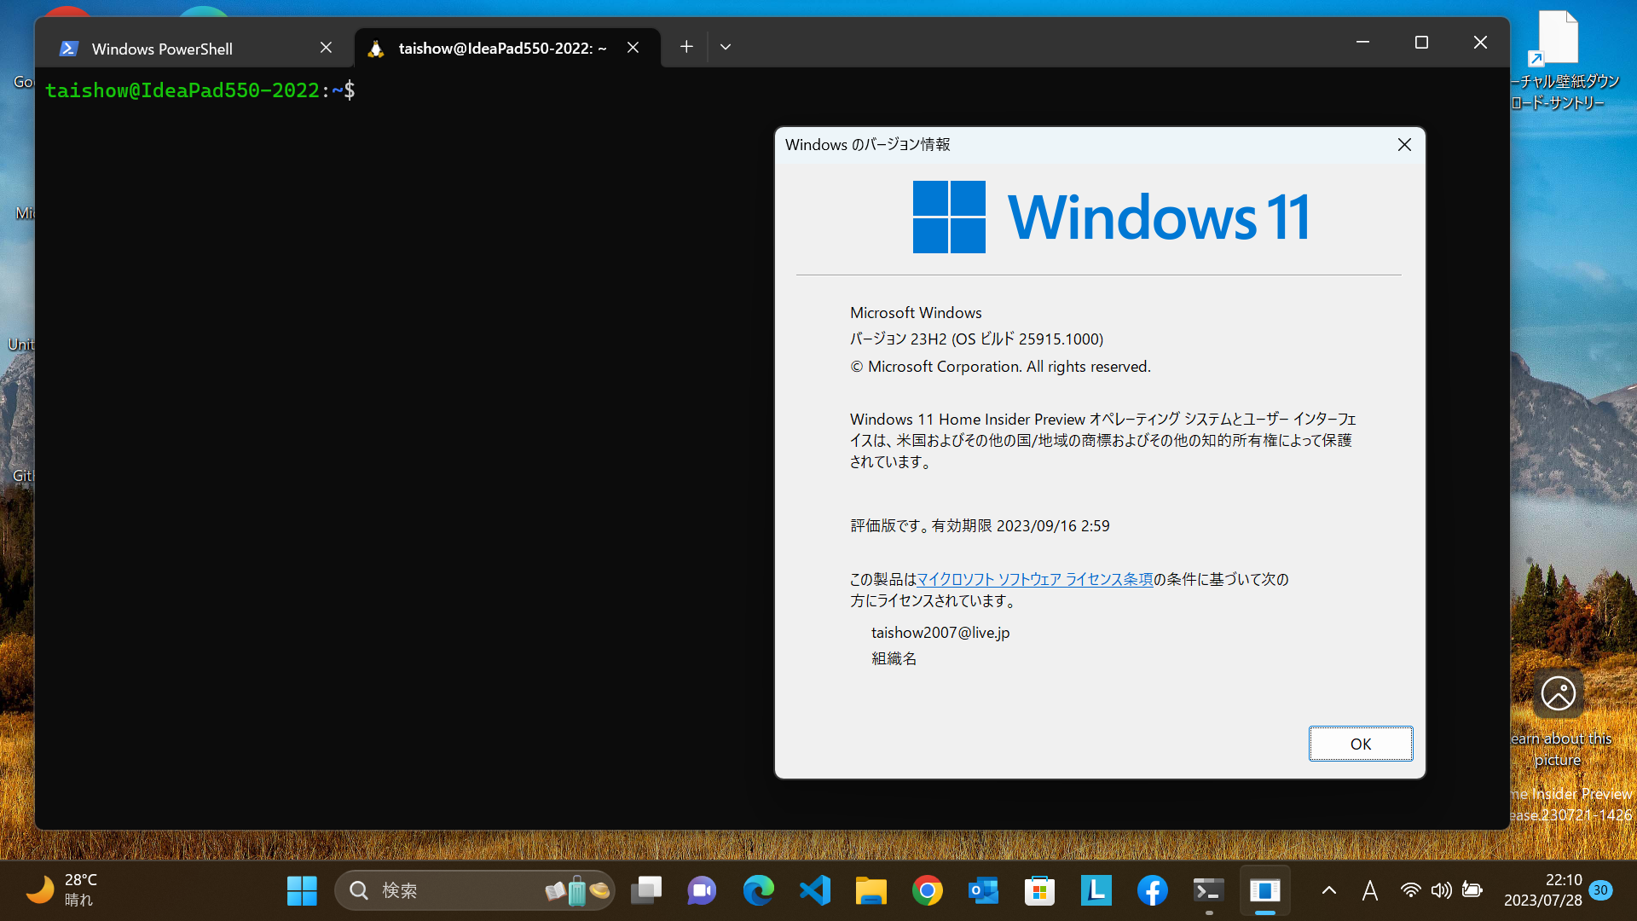Click the バージョン 23H2 build text
Viewport: 1637px width, 921px height.
tap(976, 339)
